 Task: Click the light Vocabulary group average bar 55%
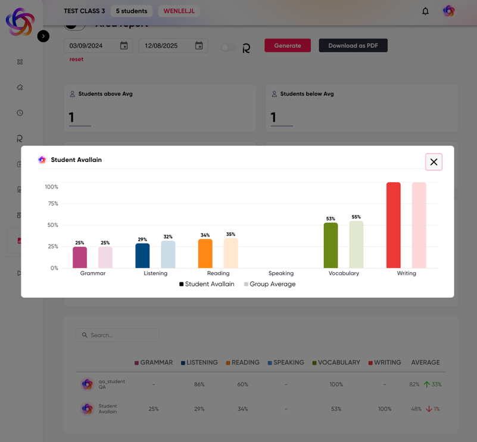pos(356,245)
